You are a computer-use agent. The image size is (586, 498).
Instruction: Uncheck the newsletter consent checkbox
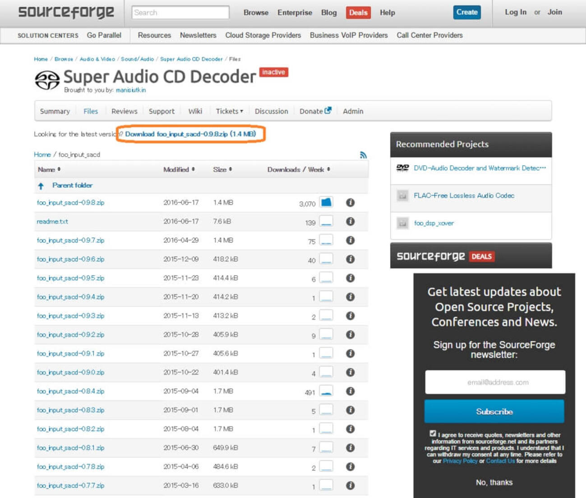pyautogui.click(x=433, y=433)
